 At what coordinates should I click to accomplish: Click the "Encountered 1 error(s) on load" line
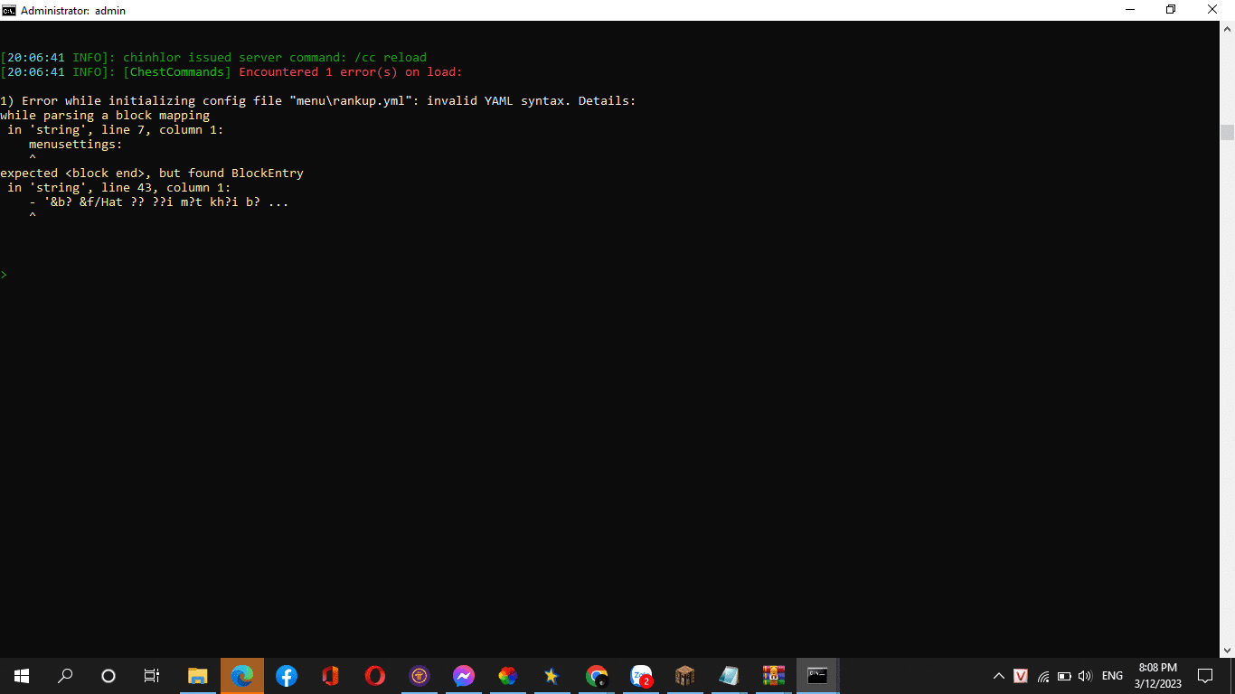click(x=231, y=72)
